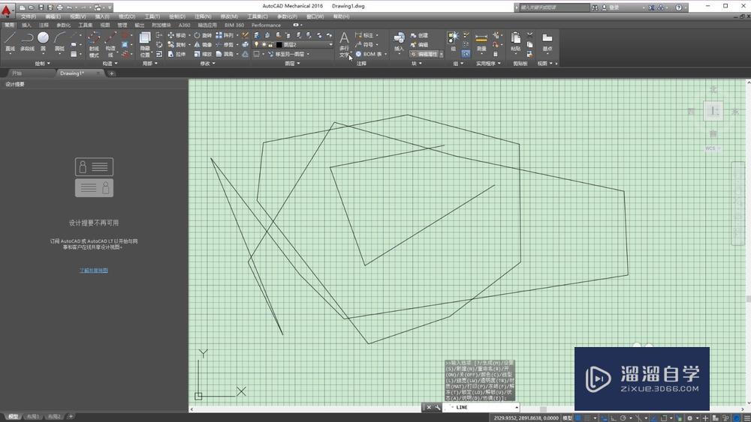
Task: Click the current layer color swatch
Action: coord(279,45)
